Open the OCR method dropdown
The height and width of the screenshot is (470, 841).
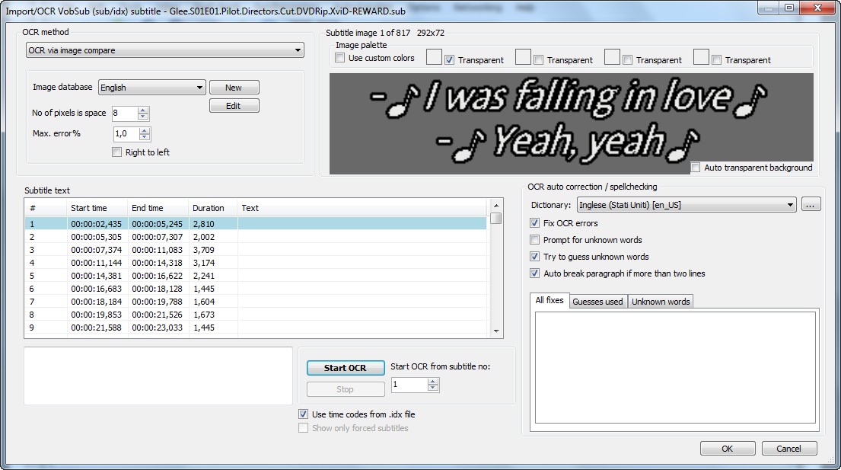coord(164,50)
